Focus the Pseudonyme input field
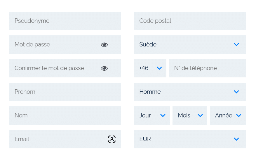 65,21
